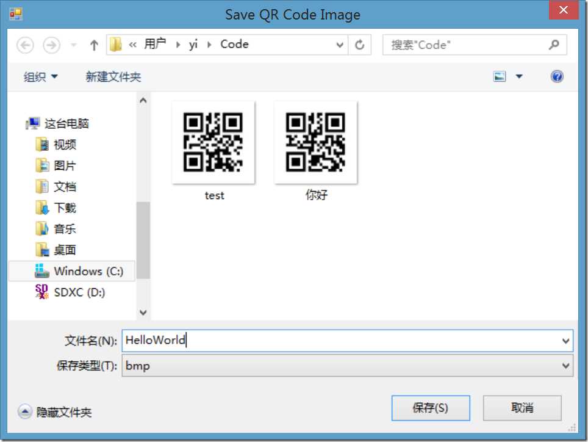Open the 图片 folder
The width and height of the screenshot is (588, 442).
tap(65, 165)
